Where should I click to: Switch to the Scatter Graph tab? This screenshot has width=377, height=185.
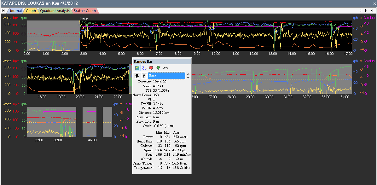coord(84,11)
